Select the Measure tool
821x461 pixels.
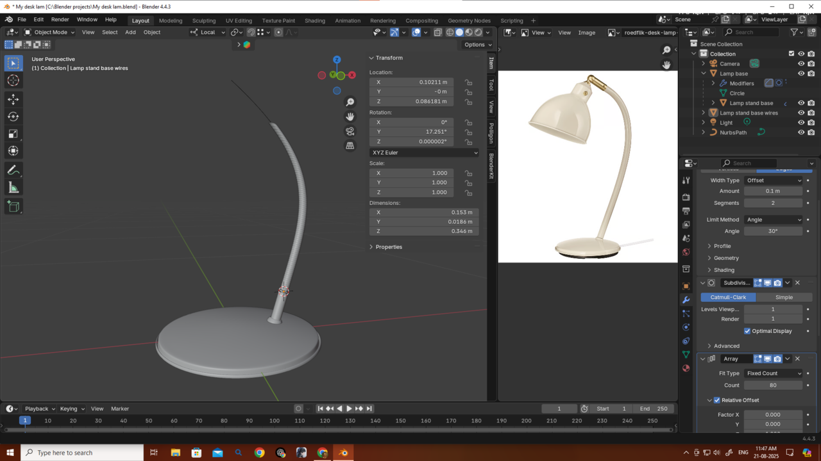13,188
